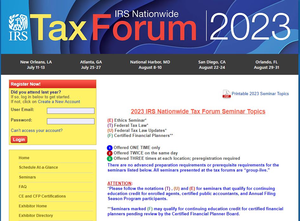Select Atlanta, GA July 25-27 location
The height and width of the screenshot is (221, 300).
(91, 65)
